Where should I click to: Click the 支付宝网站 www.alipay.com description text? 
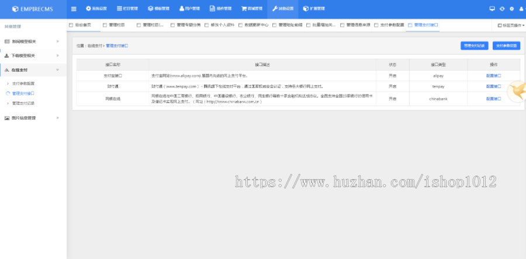click(x=200, y=76)
